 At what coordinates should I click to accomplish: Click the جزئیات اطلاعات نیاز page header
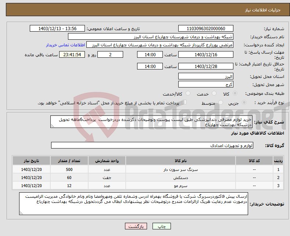pos(263,10)
